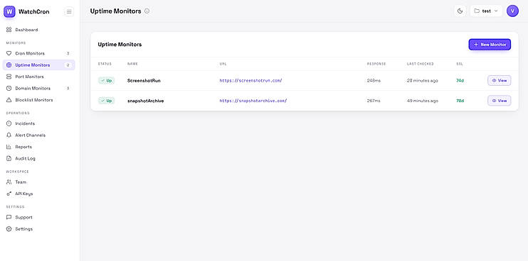
Task: Select Uptime Monitors in the sidebar
Action: click(x=38, y=65)
